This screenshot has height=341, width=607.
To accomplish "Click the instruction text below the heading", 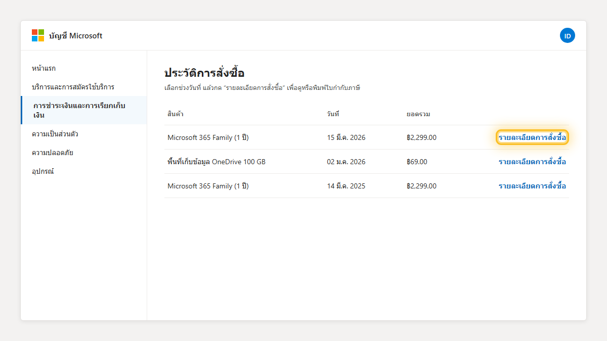I will 262,88.
